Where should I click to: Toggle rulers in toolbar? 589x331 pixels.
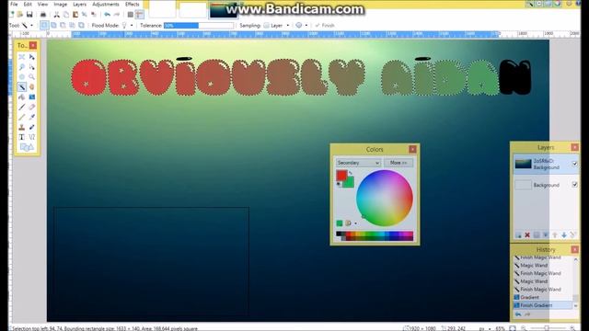(x=139, y=15)
